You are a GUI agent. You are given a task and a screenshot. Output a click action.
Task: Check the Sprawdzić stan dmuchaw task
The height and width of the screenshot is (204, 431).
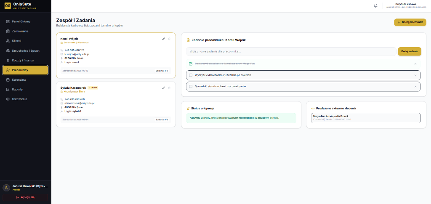pos(191,87)
